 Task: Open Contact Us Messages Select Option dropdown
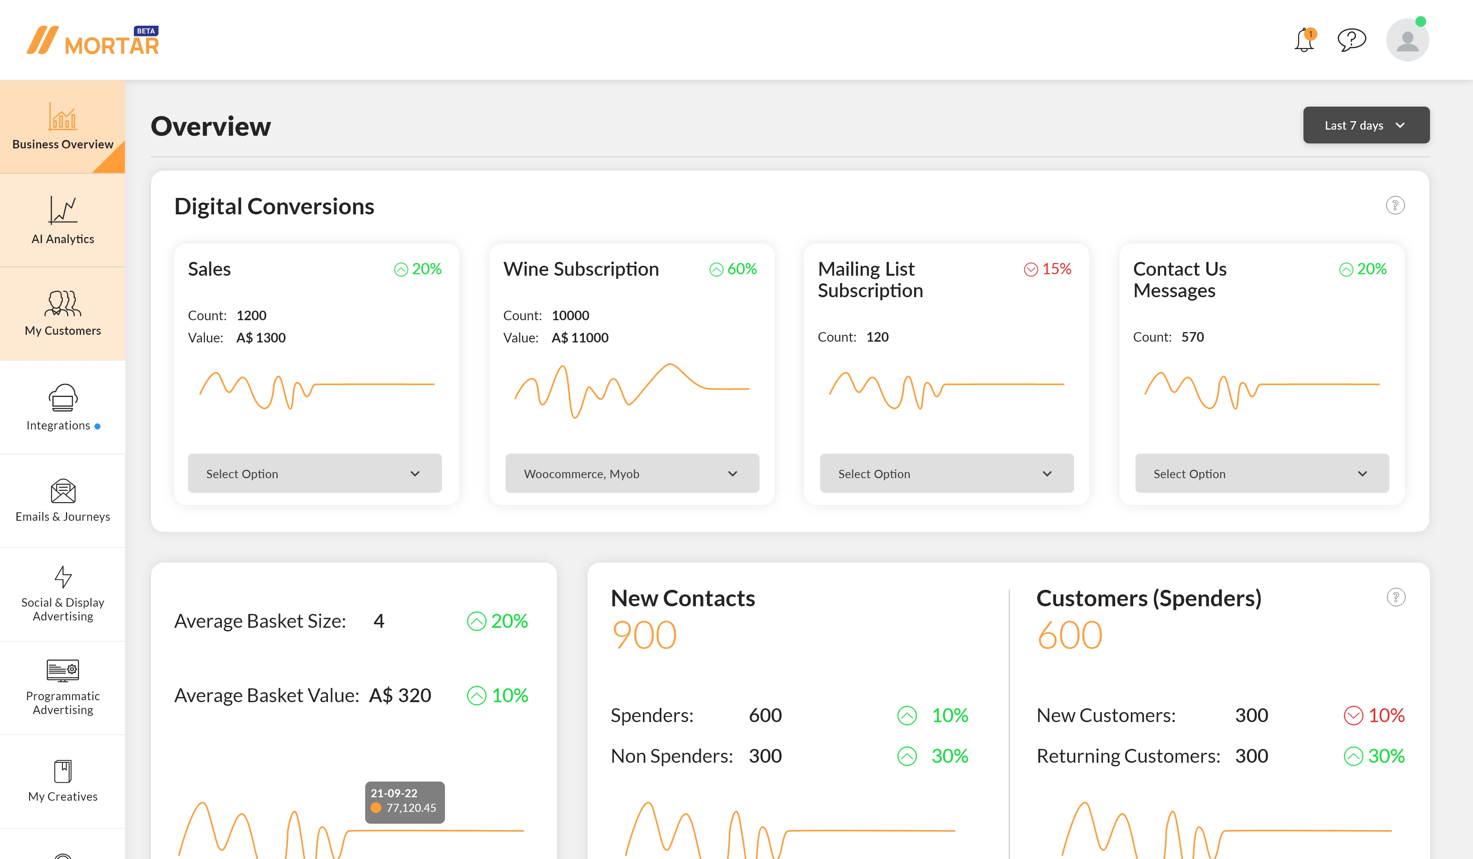1261,473
